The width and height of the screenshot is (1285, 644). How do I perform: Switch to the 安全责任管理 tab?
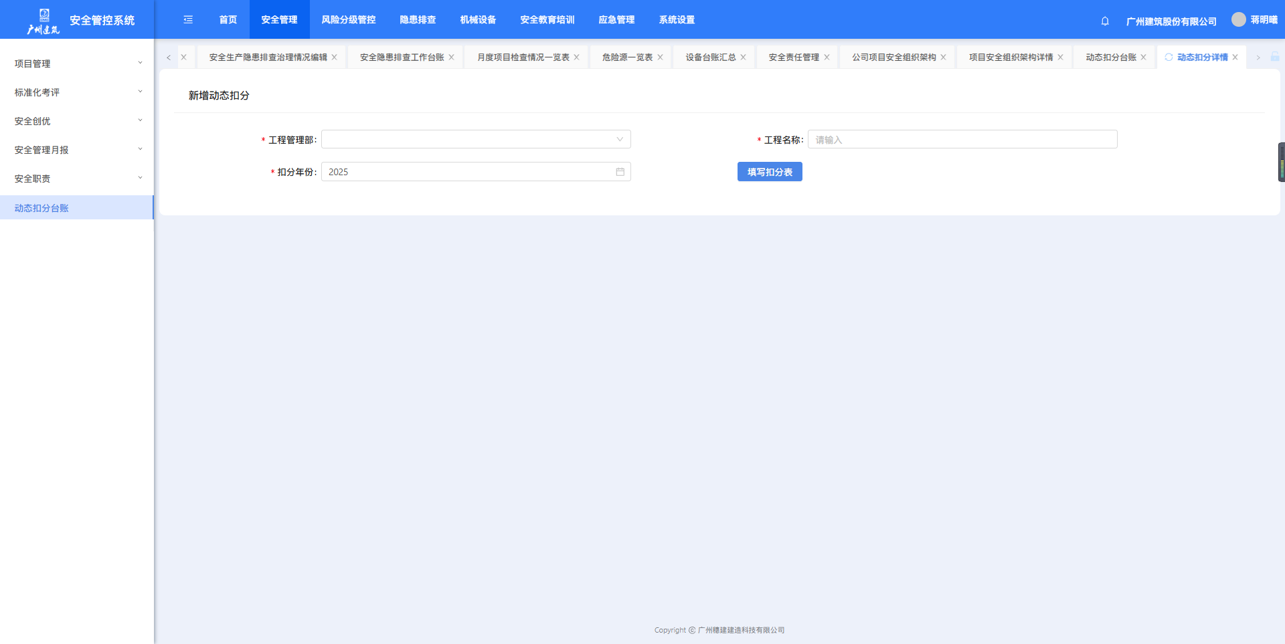coord(793,58)
